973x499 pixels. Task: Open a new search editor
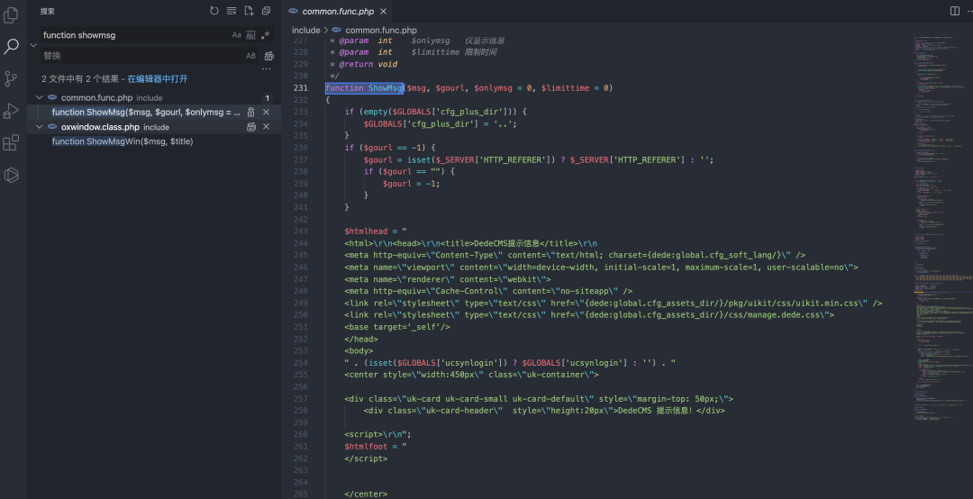pyautogui.click(x=249, y=11)
